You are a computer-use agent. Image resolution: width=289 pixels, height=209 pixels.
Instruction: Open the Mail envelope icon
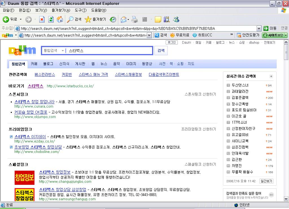(x=124, y=19)
